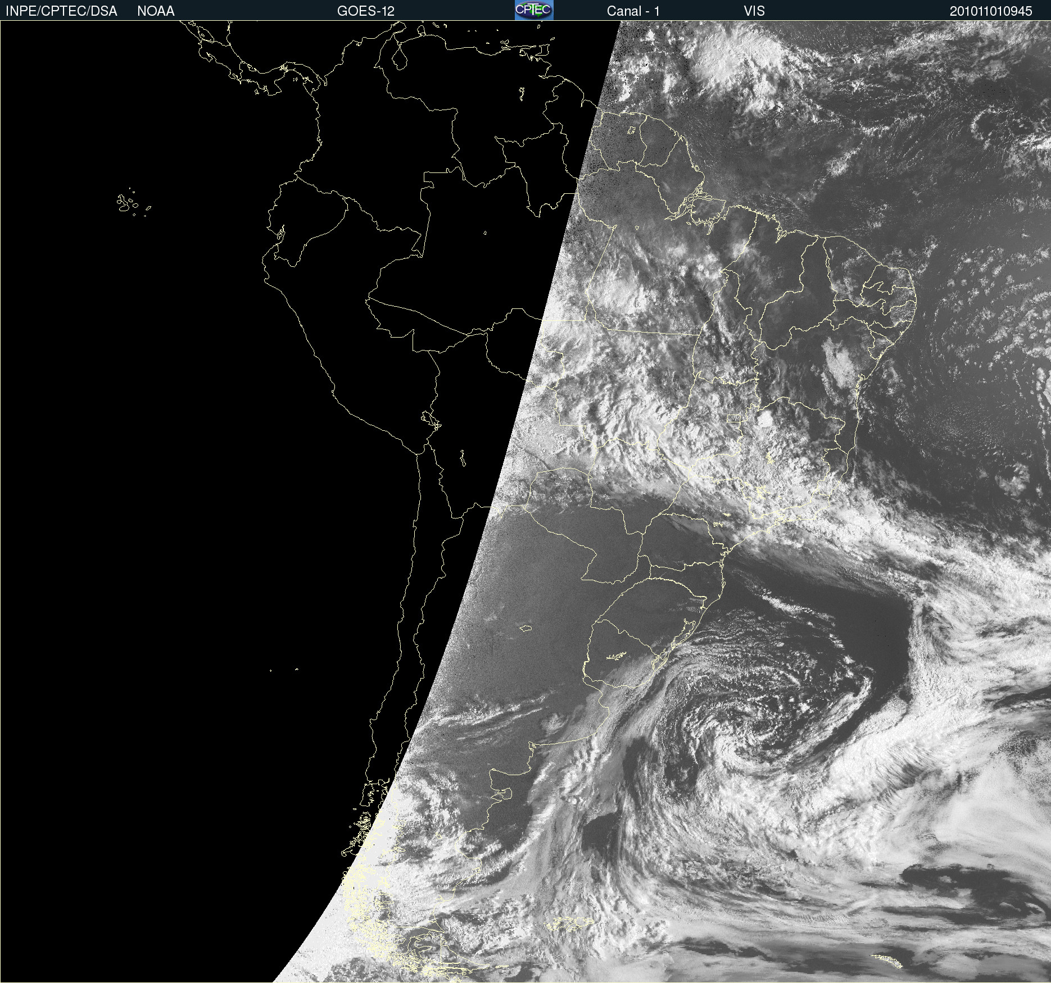The height and width of the screenshot is (983, 1051).
Task: Click the INPE/CPTEC/DSA header text
Action: click(61, 11)
